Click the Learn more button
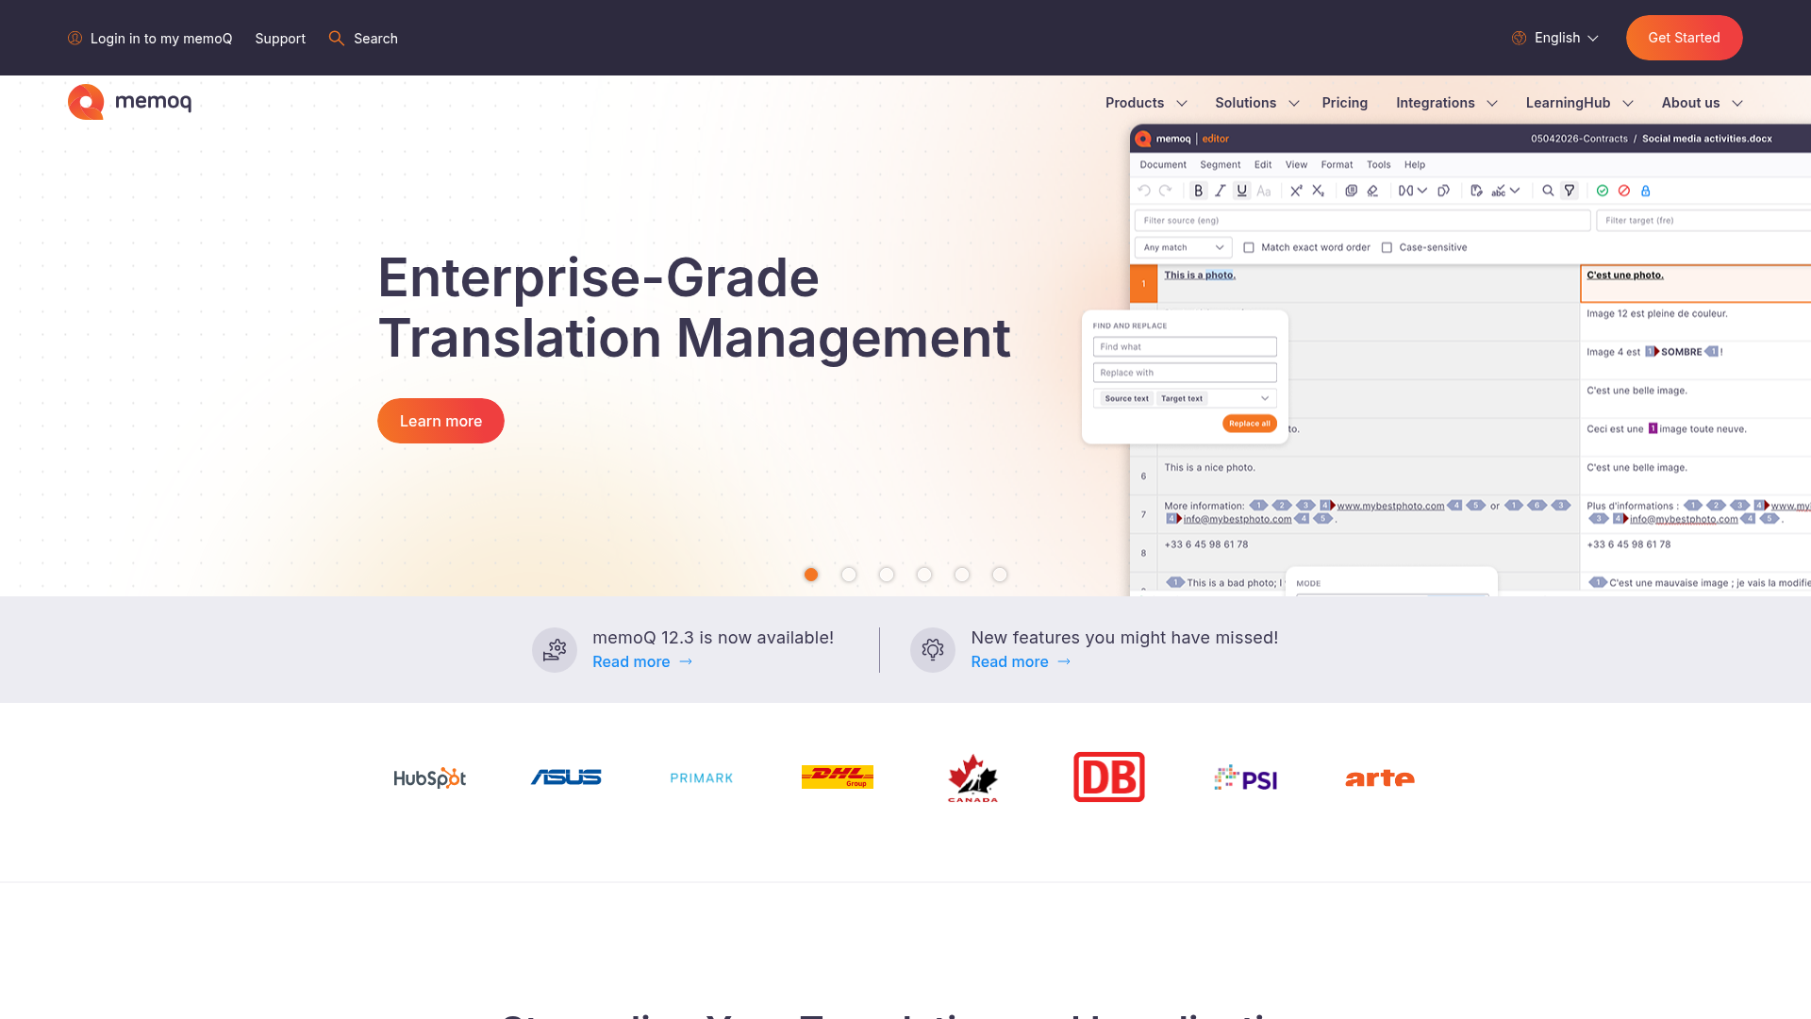1811x1019 pixels. tap(440, 421)
